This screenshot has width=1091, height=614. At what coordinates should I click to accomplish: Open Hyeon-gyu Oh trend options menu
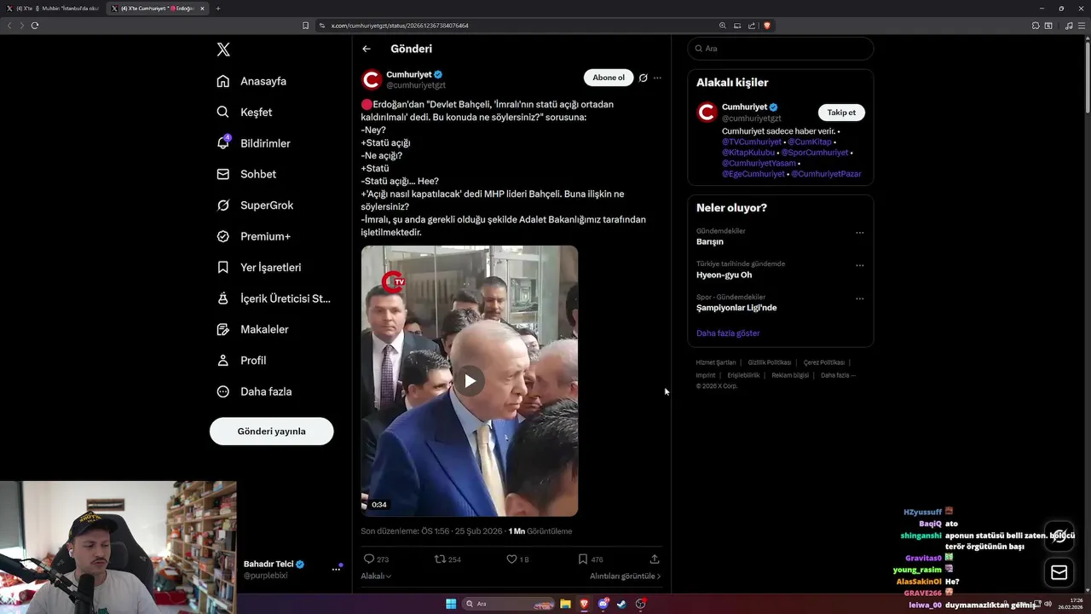tap(860, 266)
